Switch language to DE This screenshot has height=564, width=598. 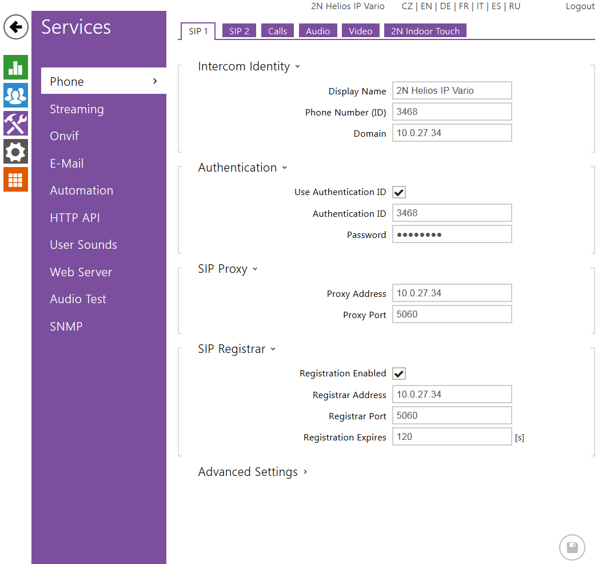[x=445, y=6]
